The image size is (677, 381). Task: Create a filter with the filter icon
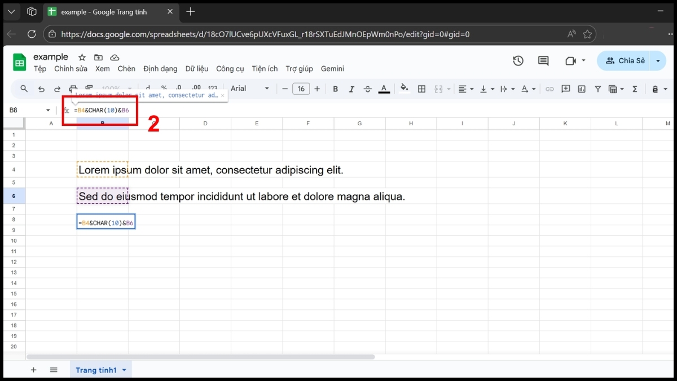point(597,89)
